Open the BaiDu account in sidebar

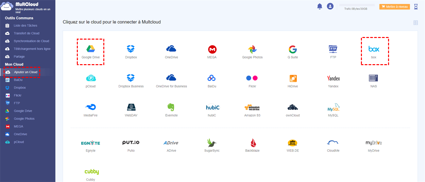pyautogui.click(x=18, y=80)
